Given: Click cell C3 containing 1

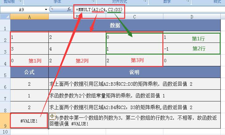Looking at the screenshot, I should pyautogui.click(x=134, y=49).
